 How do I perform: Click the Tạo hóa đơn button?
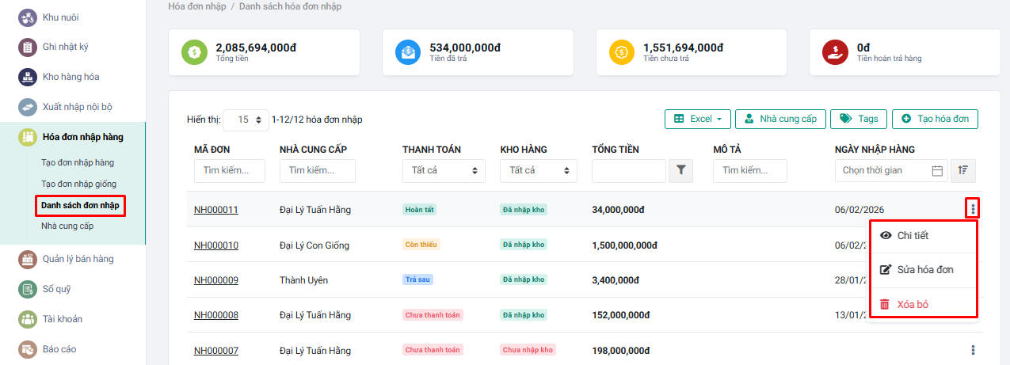(935, 119)
